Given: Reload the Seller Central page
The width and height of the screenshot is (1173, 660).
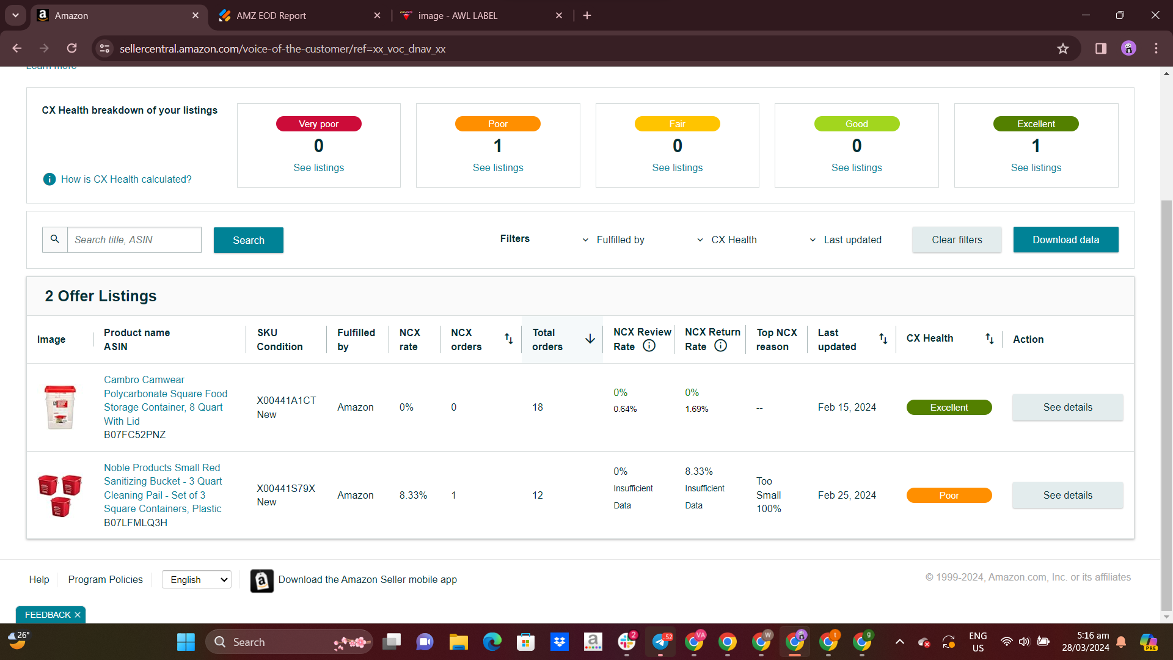Looking at the screenshot, I should pyautogui.click(x=71, y=48).
